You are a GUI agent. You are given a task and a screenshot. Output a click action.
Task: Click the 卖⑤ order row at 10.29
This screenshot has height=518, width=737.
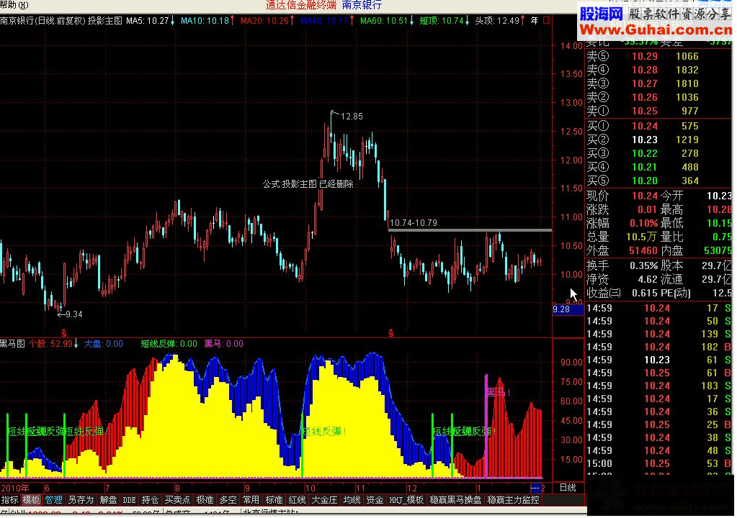659,56
